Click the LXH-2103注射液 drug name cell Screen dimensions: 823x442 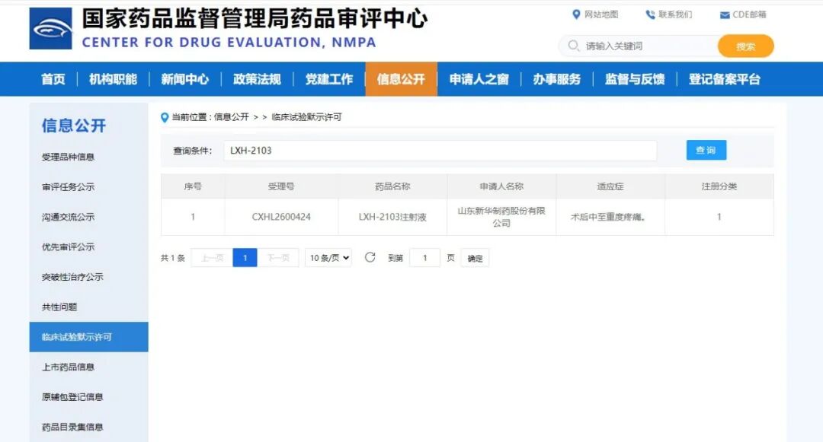tap(392, 217)
